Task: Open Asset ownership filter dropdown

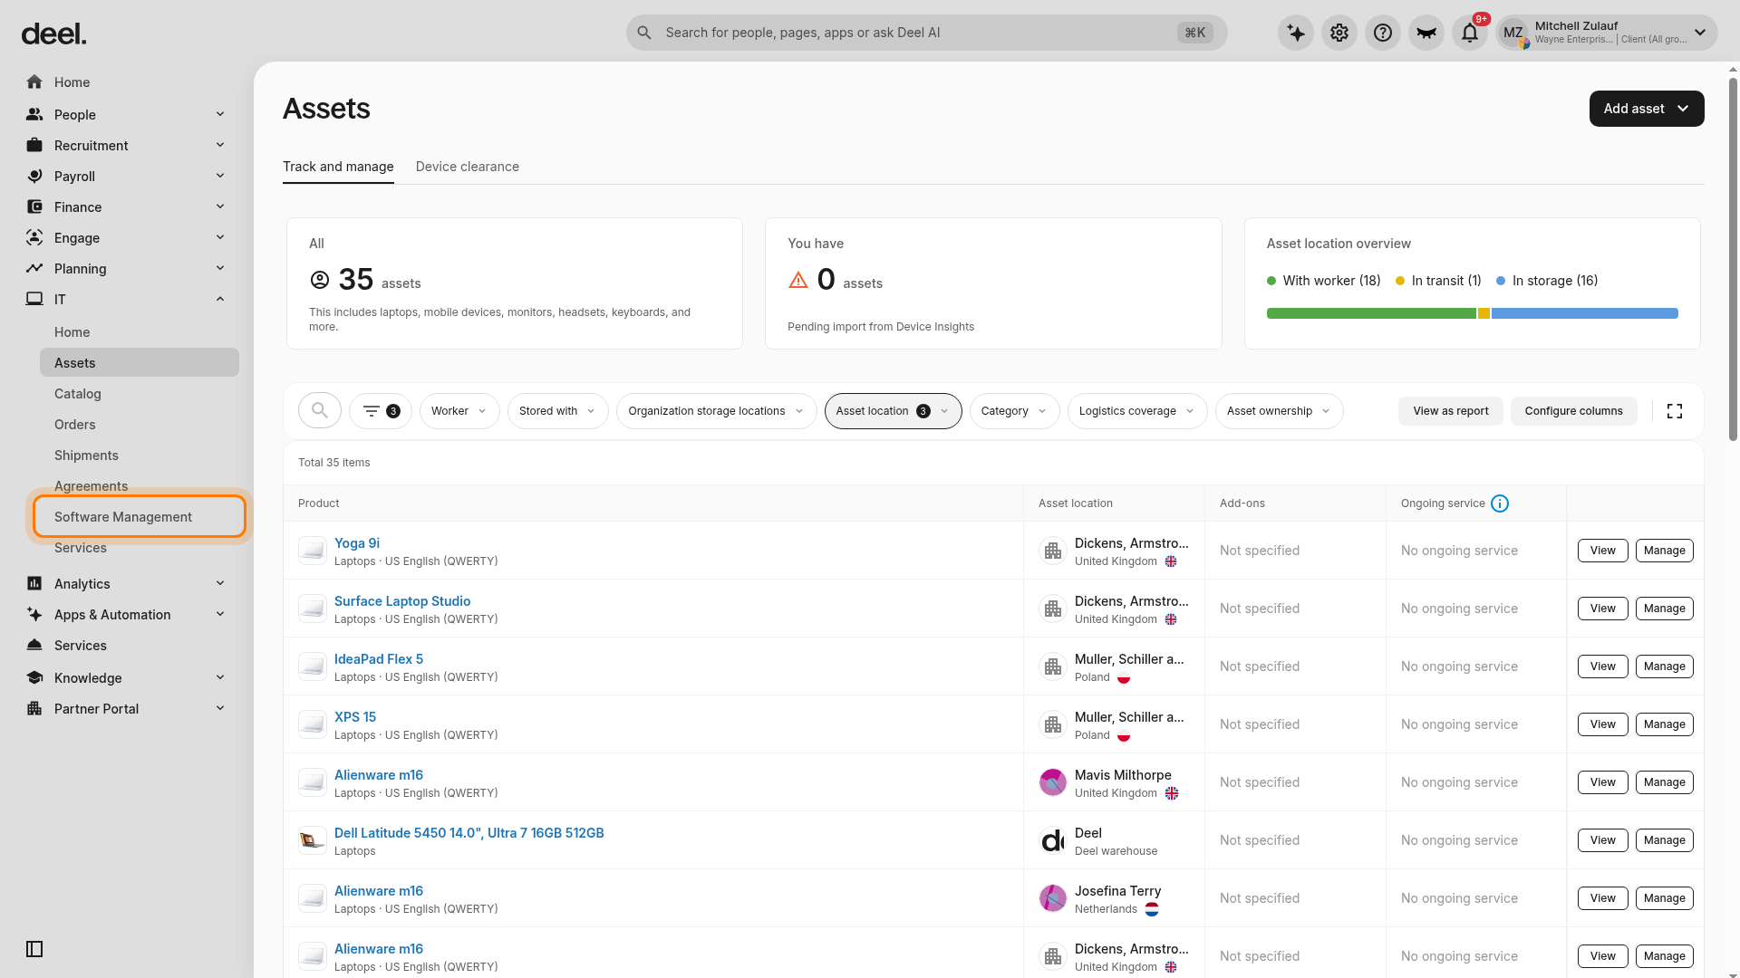Action: click(1279, 411)
